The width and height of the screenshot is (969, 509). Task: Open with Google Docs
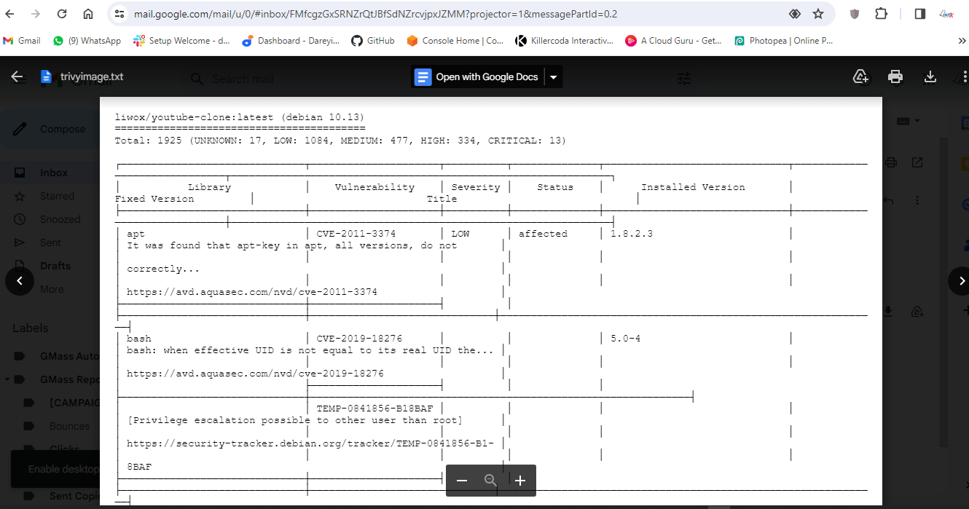(x=478, y=76)
